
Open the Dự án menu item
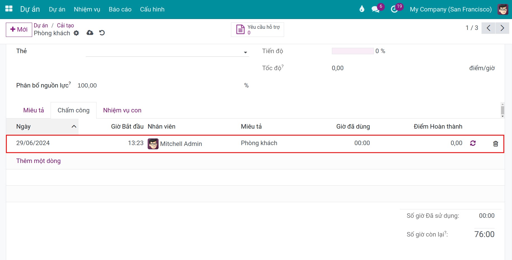click(x=57, y=9)
